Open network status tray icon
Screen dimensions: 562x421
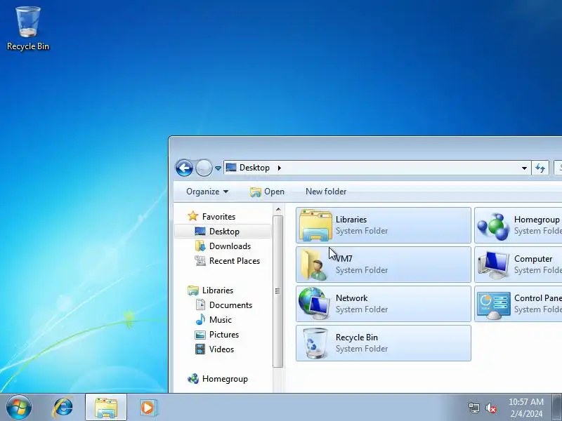(x=473, y=408)
